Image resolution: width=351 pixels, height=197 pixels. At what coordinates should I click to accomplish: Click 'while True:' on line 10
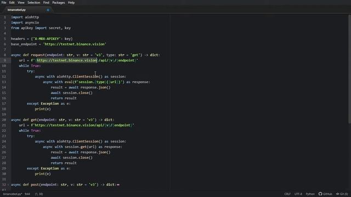pos(30,66)
